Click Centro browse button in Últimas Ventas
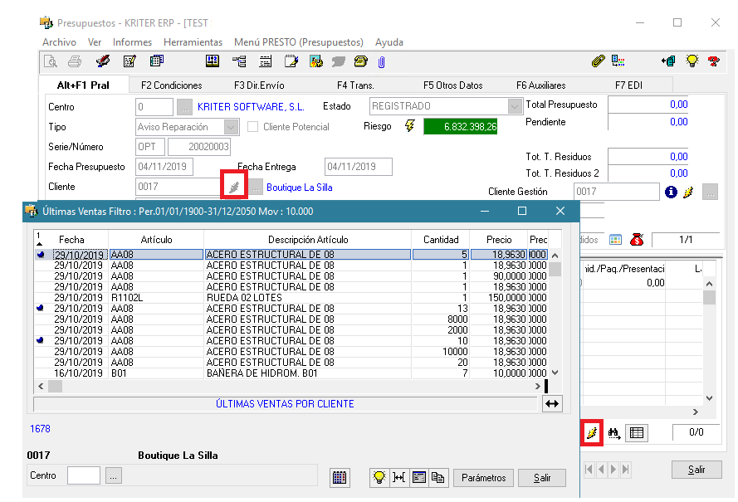The height and width of the screenshot is (502, 738). (x=114, y=475)
